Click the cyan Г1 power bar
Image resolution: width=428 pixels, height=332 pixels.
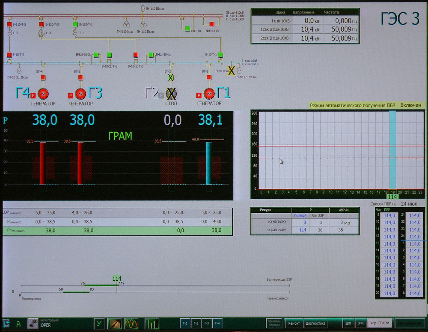(208, 163)
